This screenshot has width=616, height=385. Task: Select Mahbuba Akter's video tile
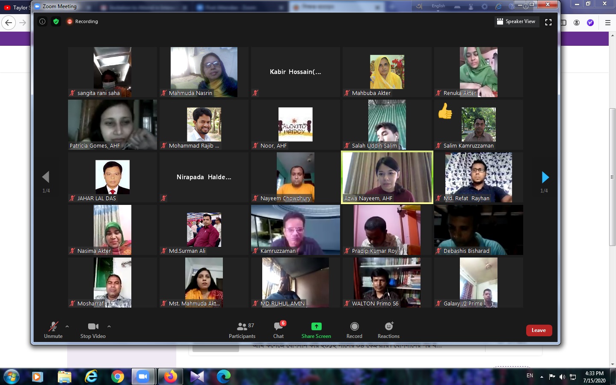click(x=387, y=72)
